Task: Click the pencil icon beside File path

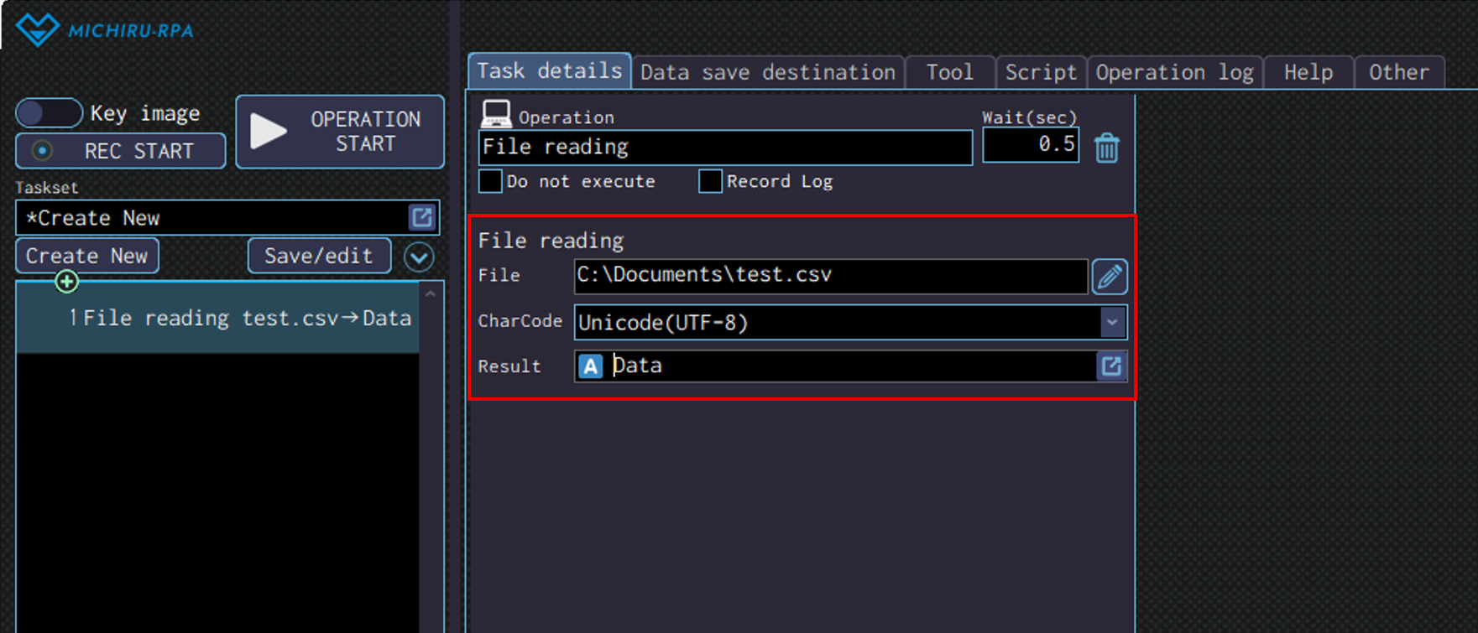Action: 1109,276
